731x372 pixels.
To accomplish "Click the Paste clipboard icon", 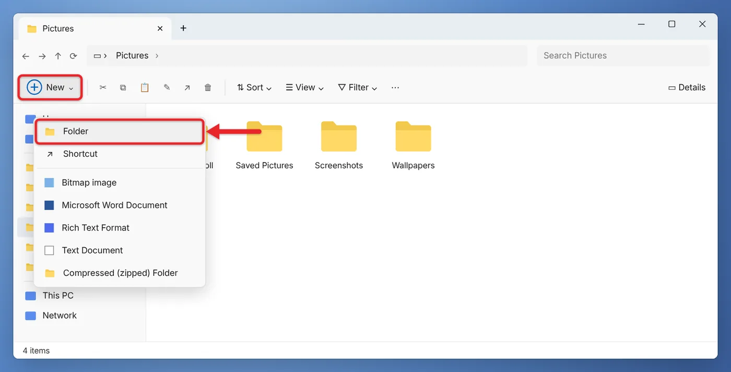I will [145, 88].
